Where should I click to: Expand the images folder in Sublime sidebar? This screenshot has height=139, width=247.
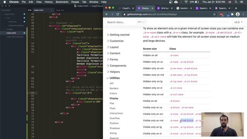click(4, 29)
